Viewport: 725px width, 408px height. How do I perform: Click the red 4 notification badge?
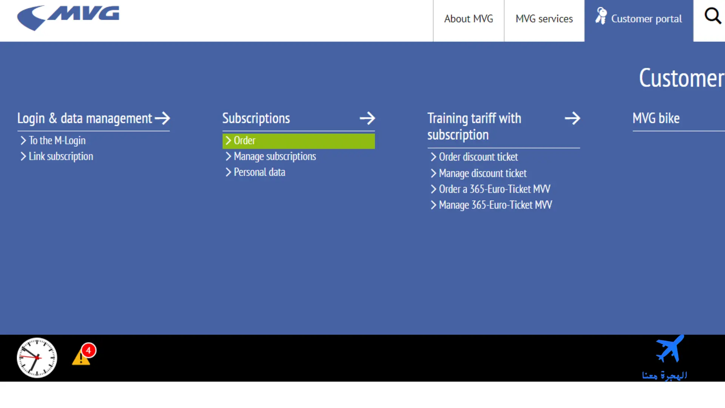(89, 350)
